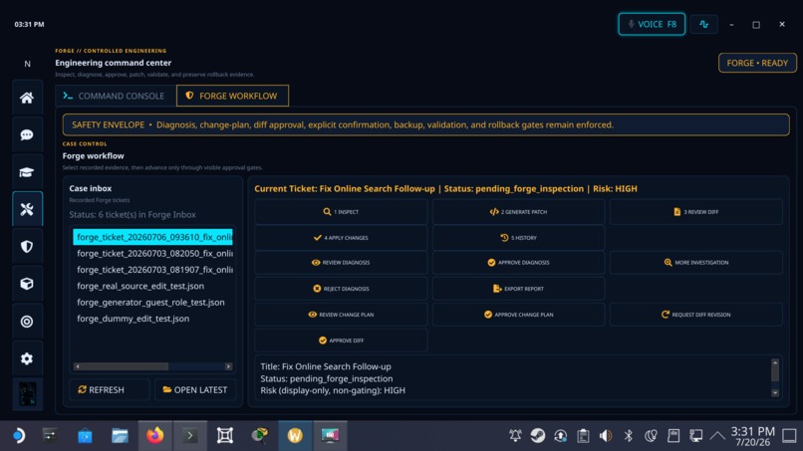This screenshot has width=803, height=451.
Task: Switch to the Command Console tab
Action: coord(115,96)
